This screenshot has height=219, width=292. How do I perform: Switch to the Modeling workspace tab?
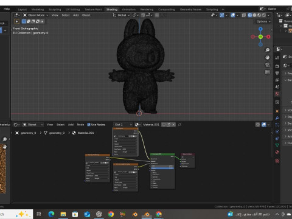pyautogui.click(x=38, y=9)
